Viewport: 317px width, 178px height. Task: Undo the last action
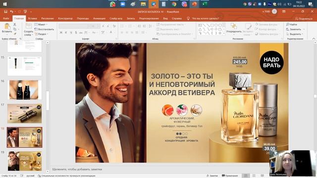tap(11, 11)
